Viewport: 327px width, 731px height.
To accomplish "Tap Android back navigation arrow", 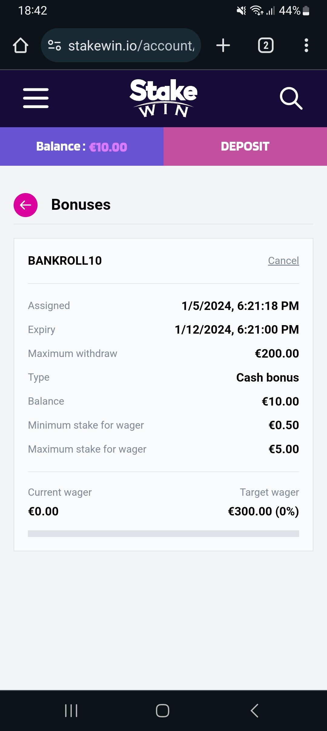I will [x=255, y=710].
